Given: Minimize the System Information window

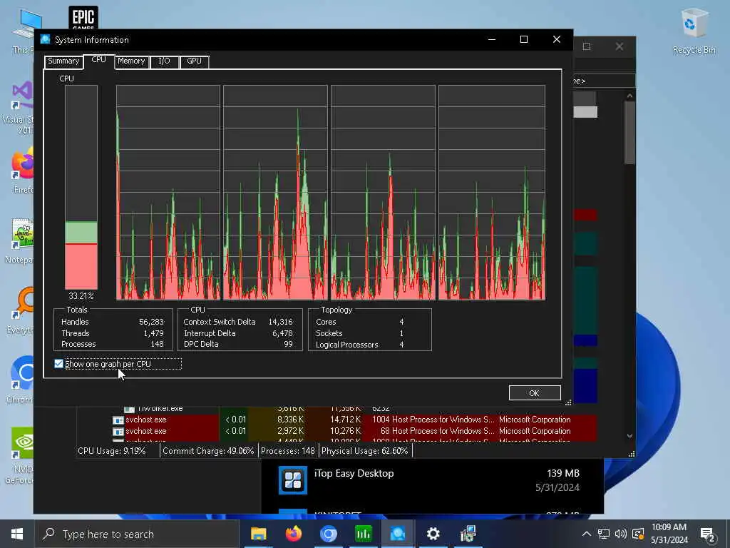Looking at the screenshot, I should coord(492,39).
